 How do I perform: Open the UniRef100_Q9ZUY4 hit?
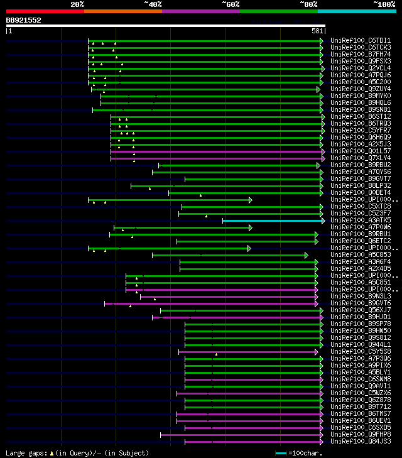361,89
